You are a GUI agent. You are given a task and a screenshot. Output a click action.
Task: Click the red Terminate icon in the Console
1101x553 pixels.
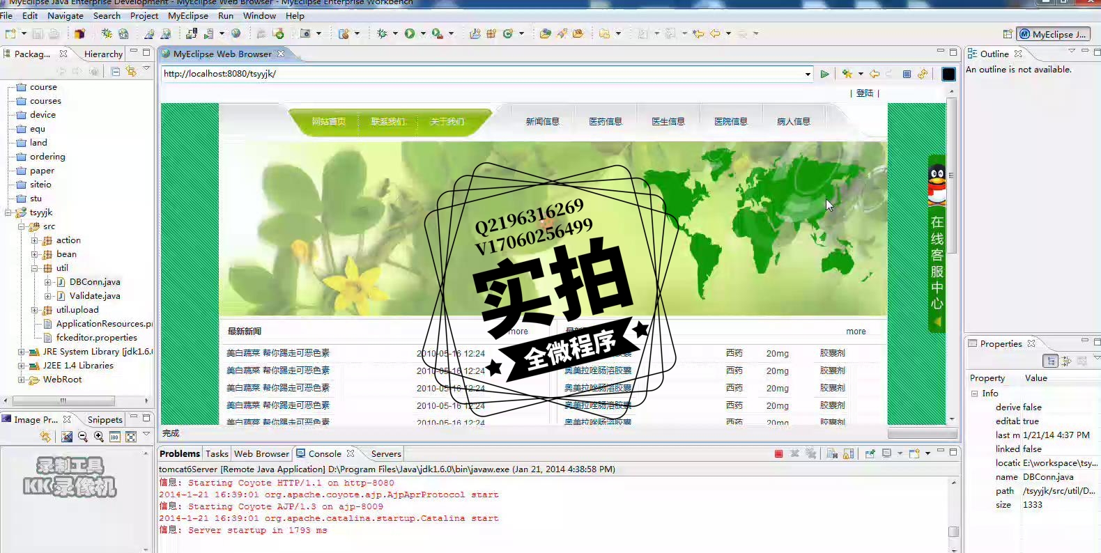coord(778,453)
